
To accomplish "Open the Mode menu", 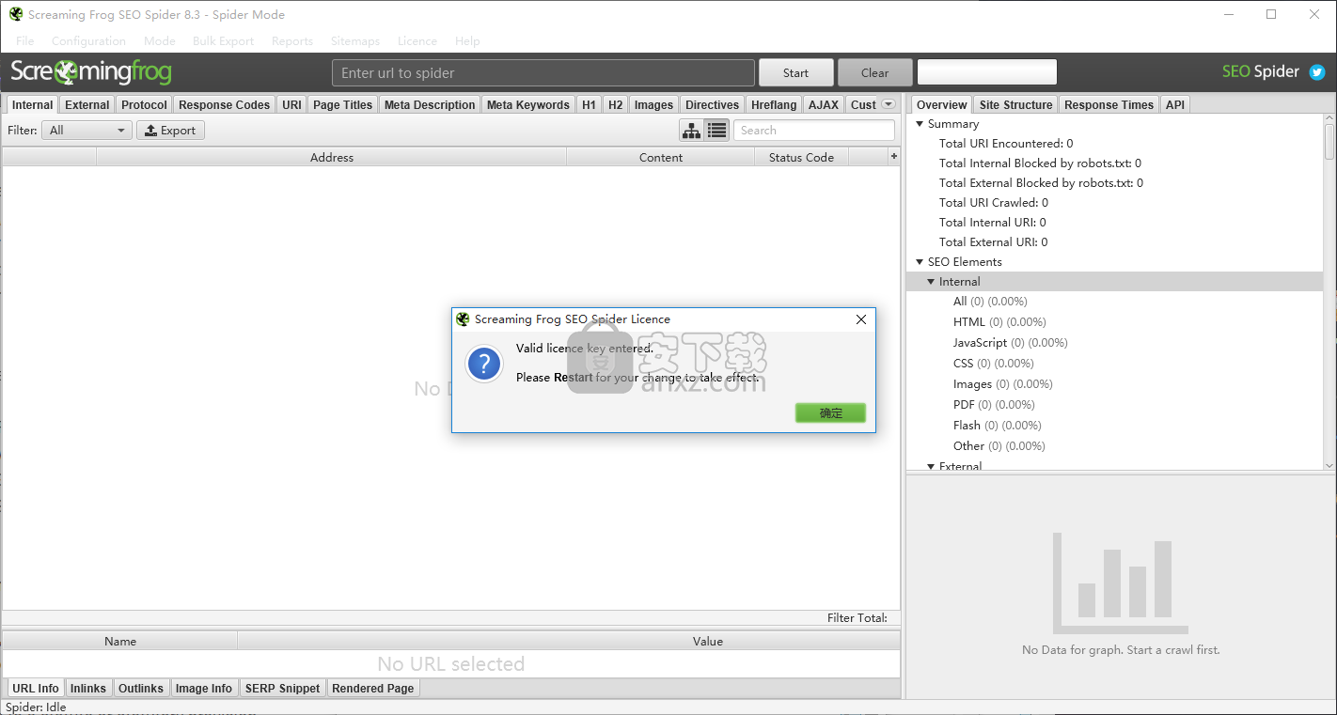I will click(160, 41).
